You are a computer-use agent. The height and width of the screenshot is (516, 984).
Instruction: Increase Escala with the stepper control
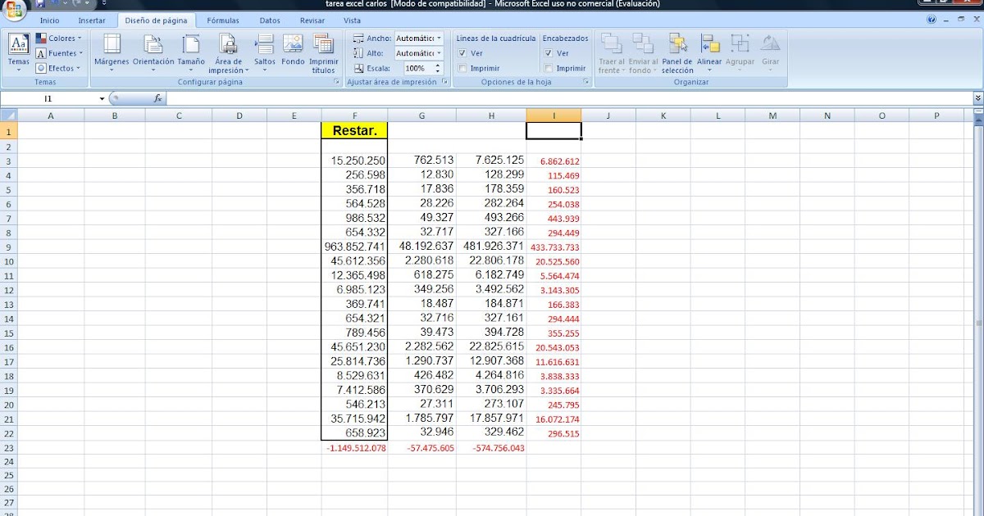437,65
